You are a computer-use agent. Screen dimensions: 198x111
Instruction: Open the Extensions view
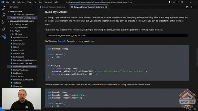point(3,36)
